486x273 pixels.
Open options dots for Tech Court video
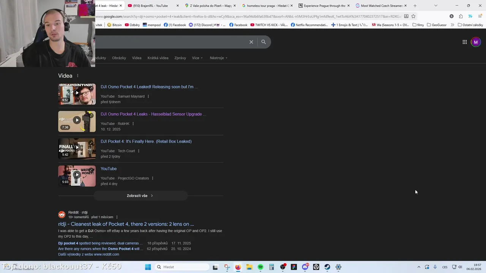(x=139, y=151)
